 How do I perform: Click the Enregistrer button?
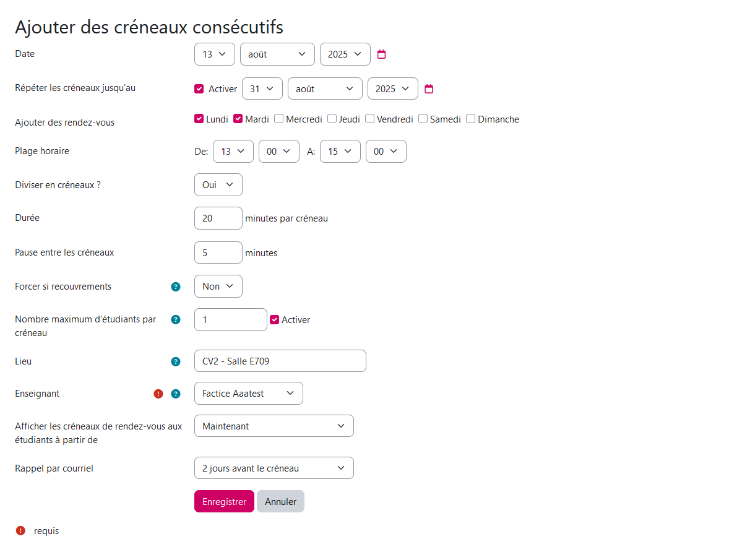click(x=224, y=501)
